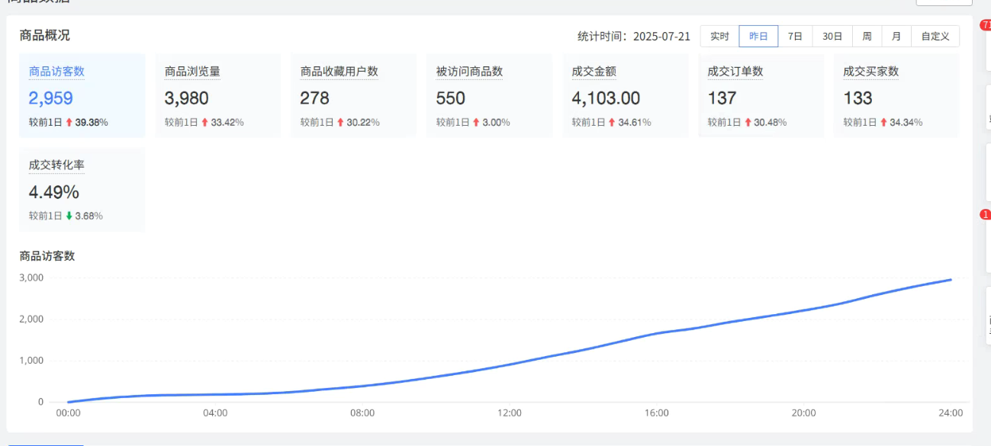Click the 昨日 time range tab
The image size is (991, 446).
tap(758, 36)
